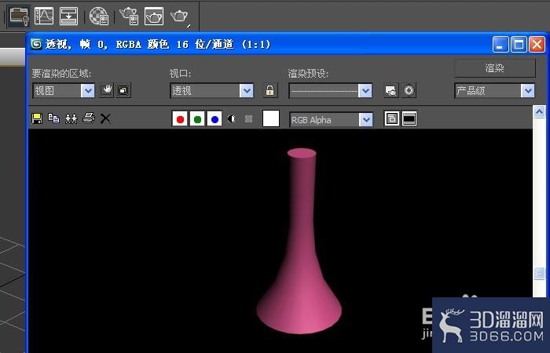
Task: Click Auto Region Selected icon
Action: (x=123, y=90)
